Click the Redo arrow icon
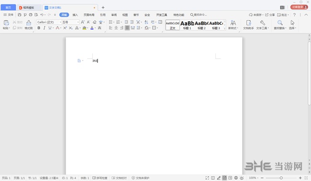 (x=49, y=15)
